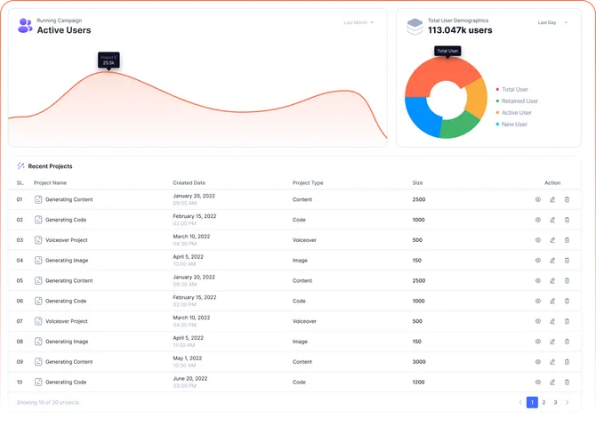Delete project 10 Generating Code
This screenshot has width=596, height=427.
567,382
